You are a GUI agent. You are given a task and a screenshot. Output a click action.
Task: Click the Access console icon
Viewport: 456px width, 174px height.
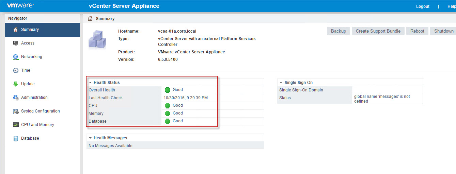[15, 43]
